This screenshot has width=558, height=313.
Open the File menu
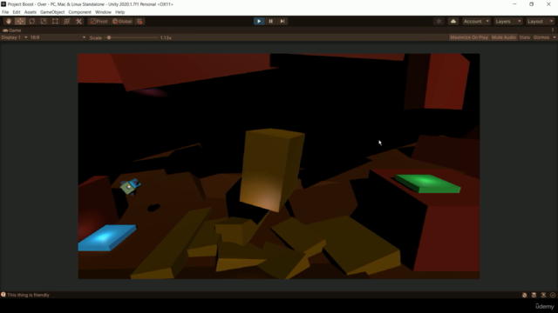pos(5,12)
